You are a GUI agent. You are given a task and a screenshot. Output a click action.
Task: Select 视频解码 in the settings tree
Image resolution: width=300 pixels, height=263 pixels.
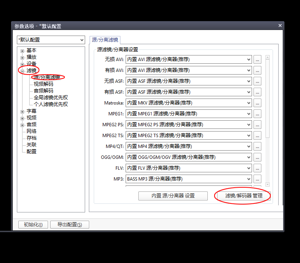pyautogui.click(x=43, y=84)
